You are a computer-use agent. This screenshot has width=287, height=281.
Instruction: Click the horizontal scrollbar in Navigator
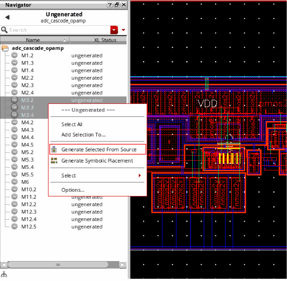[58, 265]
